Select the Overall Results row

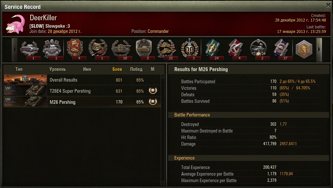[82, 80]
